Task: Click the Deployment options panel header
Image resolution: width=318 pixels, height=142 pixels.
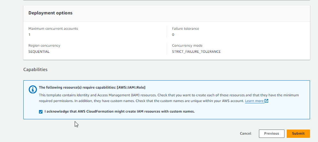Action: [x=50, y=13]
